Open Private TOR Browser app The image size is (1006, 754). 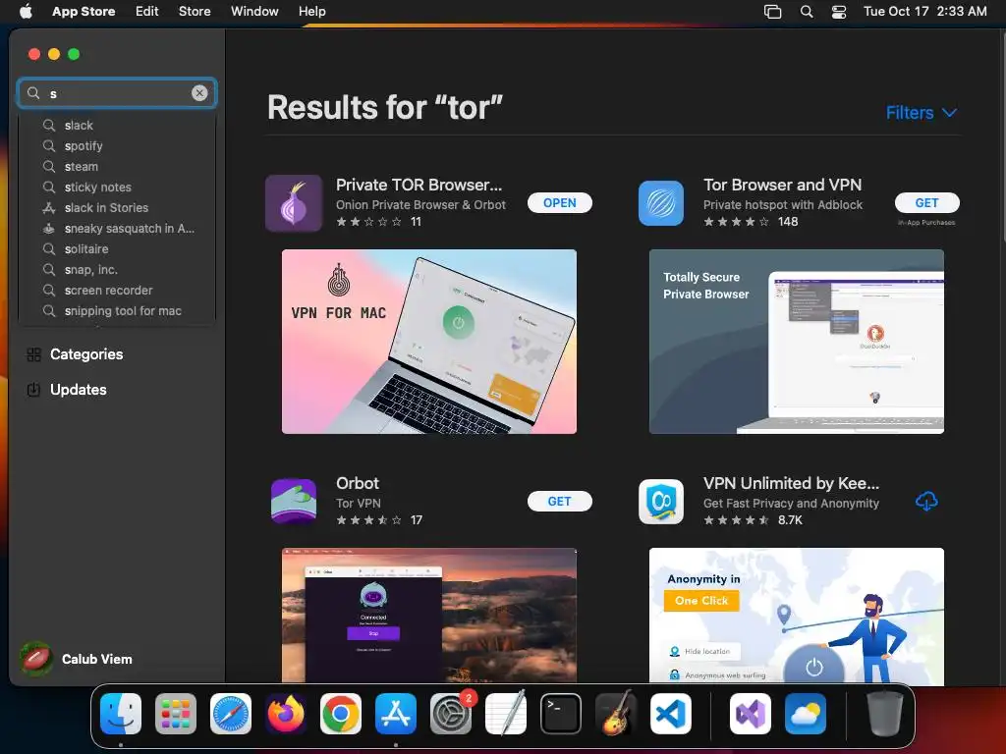(559, 202)
